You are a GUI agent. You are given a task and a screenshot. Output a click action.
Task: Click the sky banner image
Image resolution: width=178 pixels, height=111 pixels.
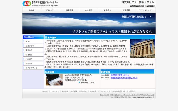click(x=89, y=24)
